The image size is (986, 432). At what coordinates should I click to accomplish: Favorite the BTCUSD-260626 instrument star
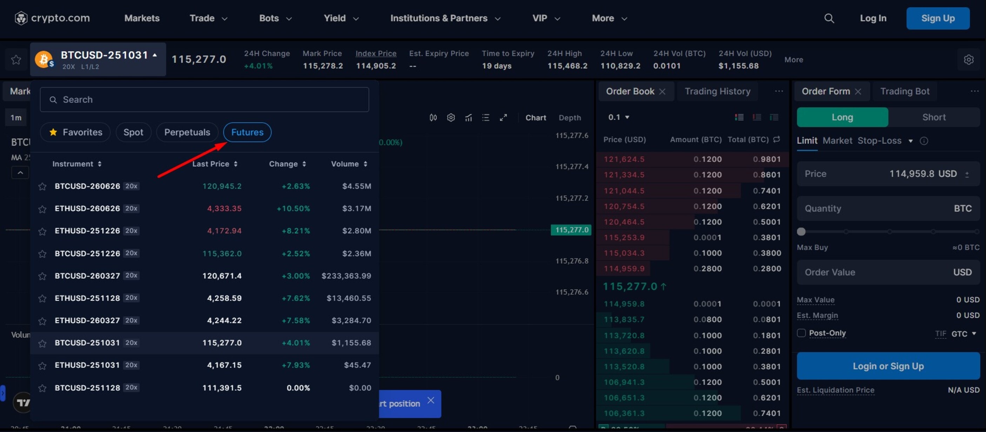[42, 186]
